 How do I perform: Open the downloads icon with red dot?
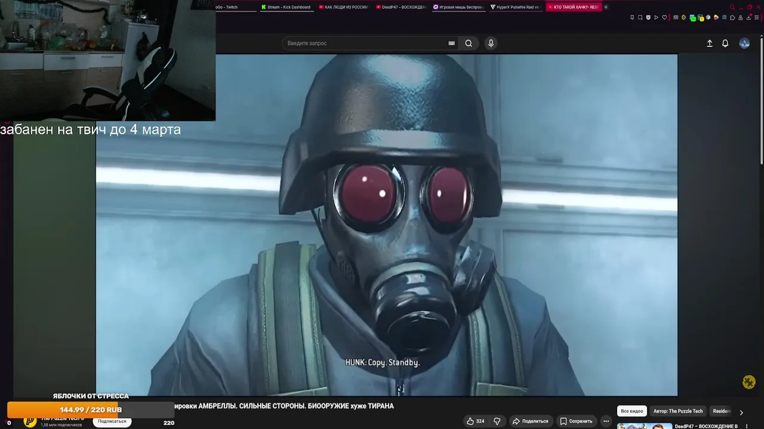pyautogui.click(x=749, y=17)
